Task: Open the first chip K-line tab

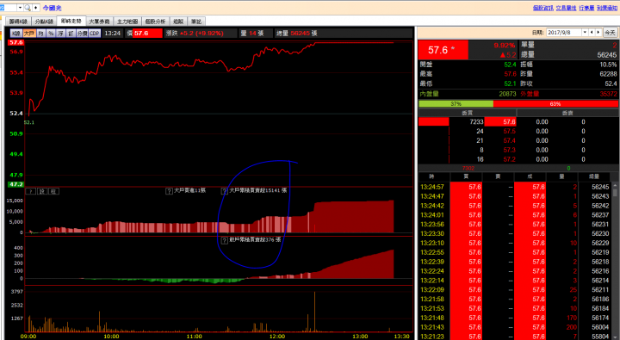Action: pyautogui.click(x=18, y=22)
